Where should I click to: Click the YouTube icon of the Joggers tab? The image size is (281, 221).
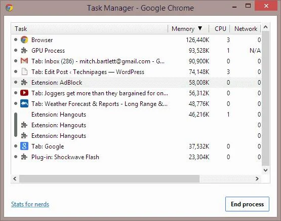pyautogui.click(x=24, y=93)
